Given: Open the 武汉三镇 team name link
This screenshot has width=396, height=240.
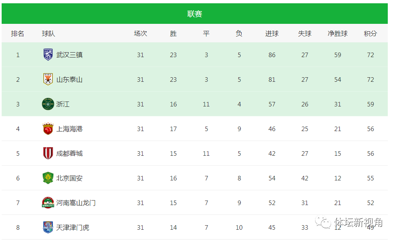Looking at the screenshot, I should coord(69,55).
